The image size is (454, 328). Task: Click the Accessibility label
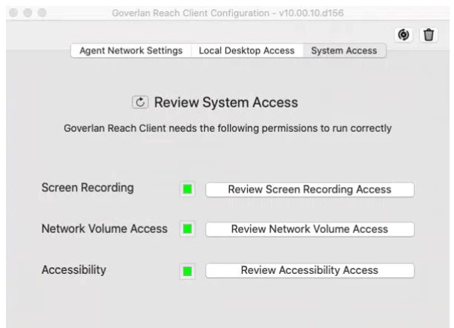[x=74, y=270]
